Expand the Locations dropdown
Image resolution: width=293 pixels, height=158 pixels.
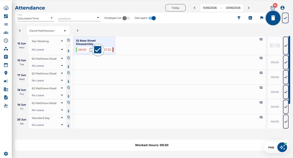tap(79, 18)
